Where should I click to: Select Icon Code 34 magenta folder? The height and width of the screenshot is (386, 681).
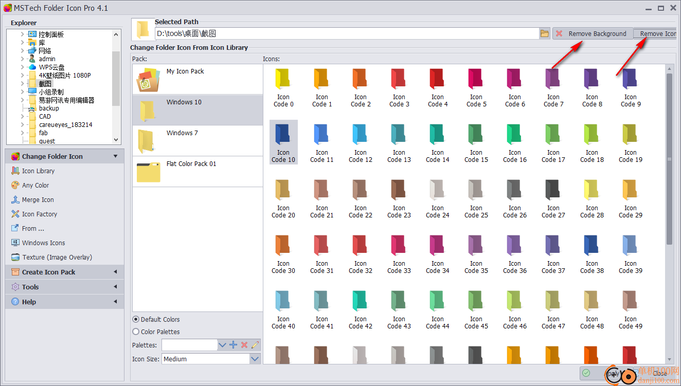438,253
